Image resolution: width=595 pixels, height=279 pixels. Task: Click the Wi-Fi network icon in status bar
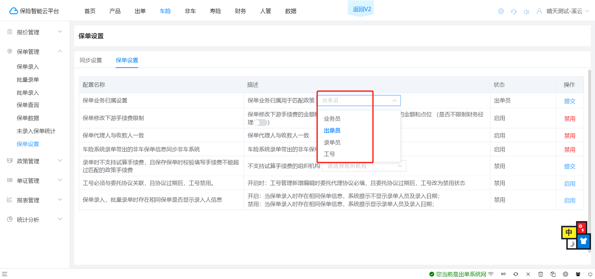pyautogui.click(x=491, y=274)
